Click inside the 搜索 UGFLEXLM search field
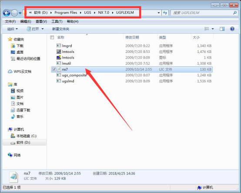This screenshot has height=193, width=241. click(201, 13)
